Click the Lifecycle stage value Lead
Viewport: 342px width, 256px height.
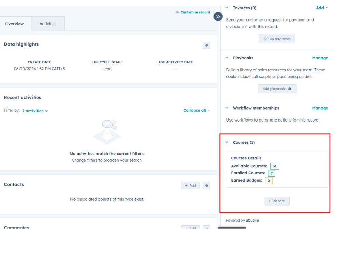[x=107, y=69]
